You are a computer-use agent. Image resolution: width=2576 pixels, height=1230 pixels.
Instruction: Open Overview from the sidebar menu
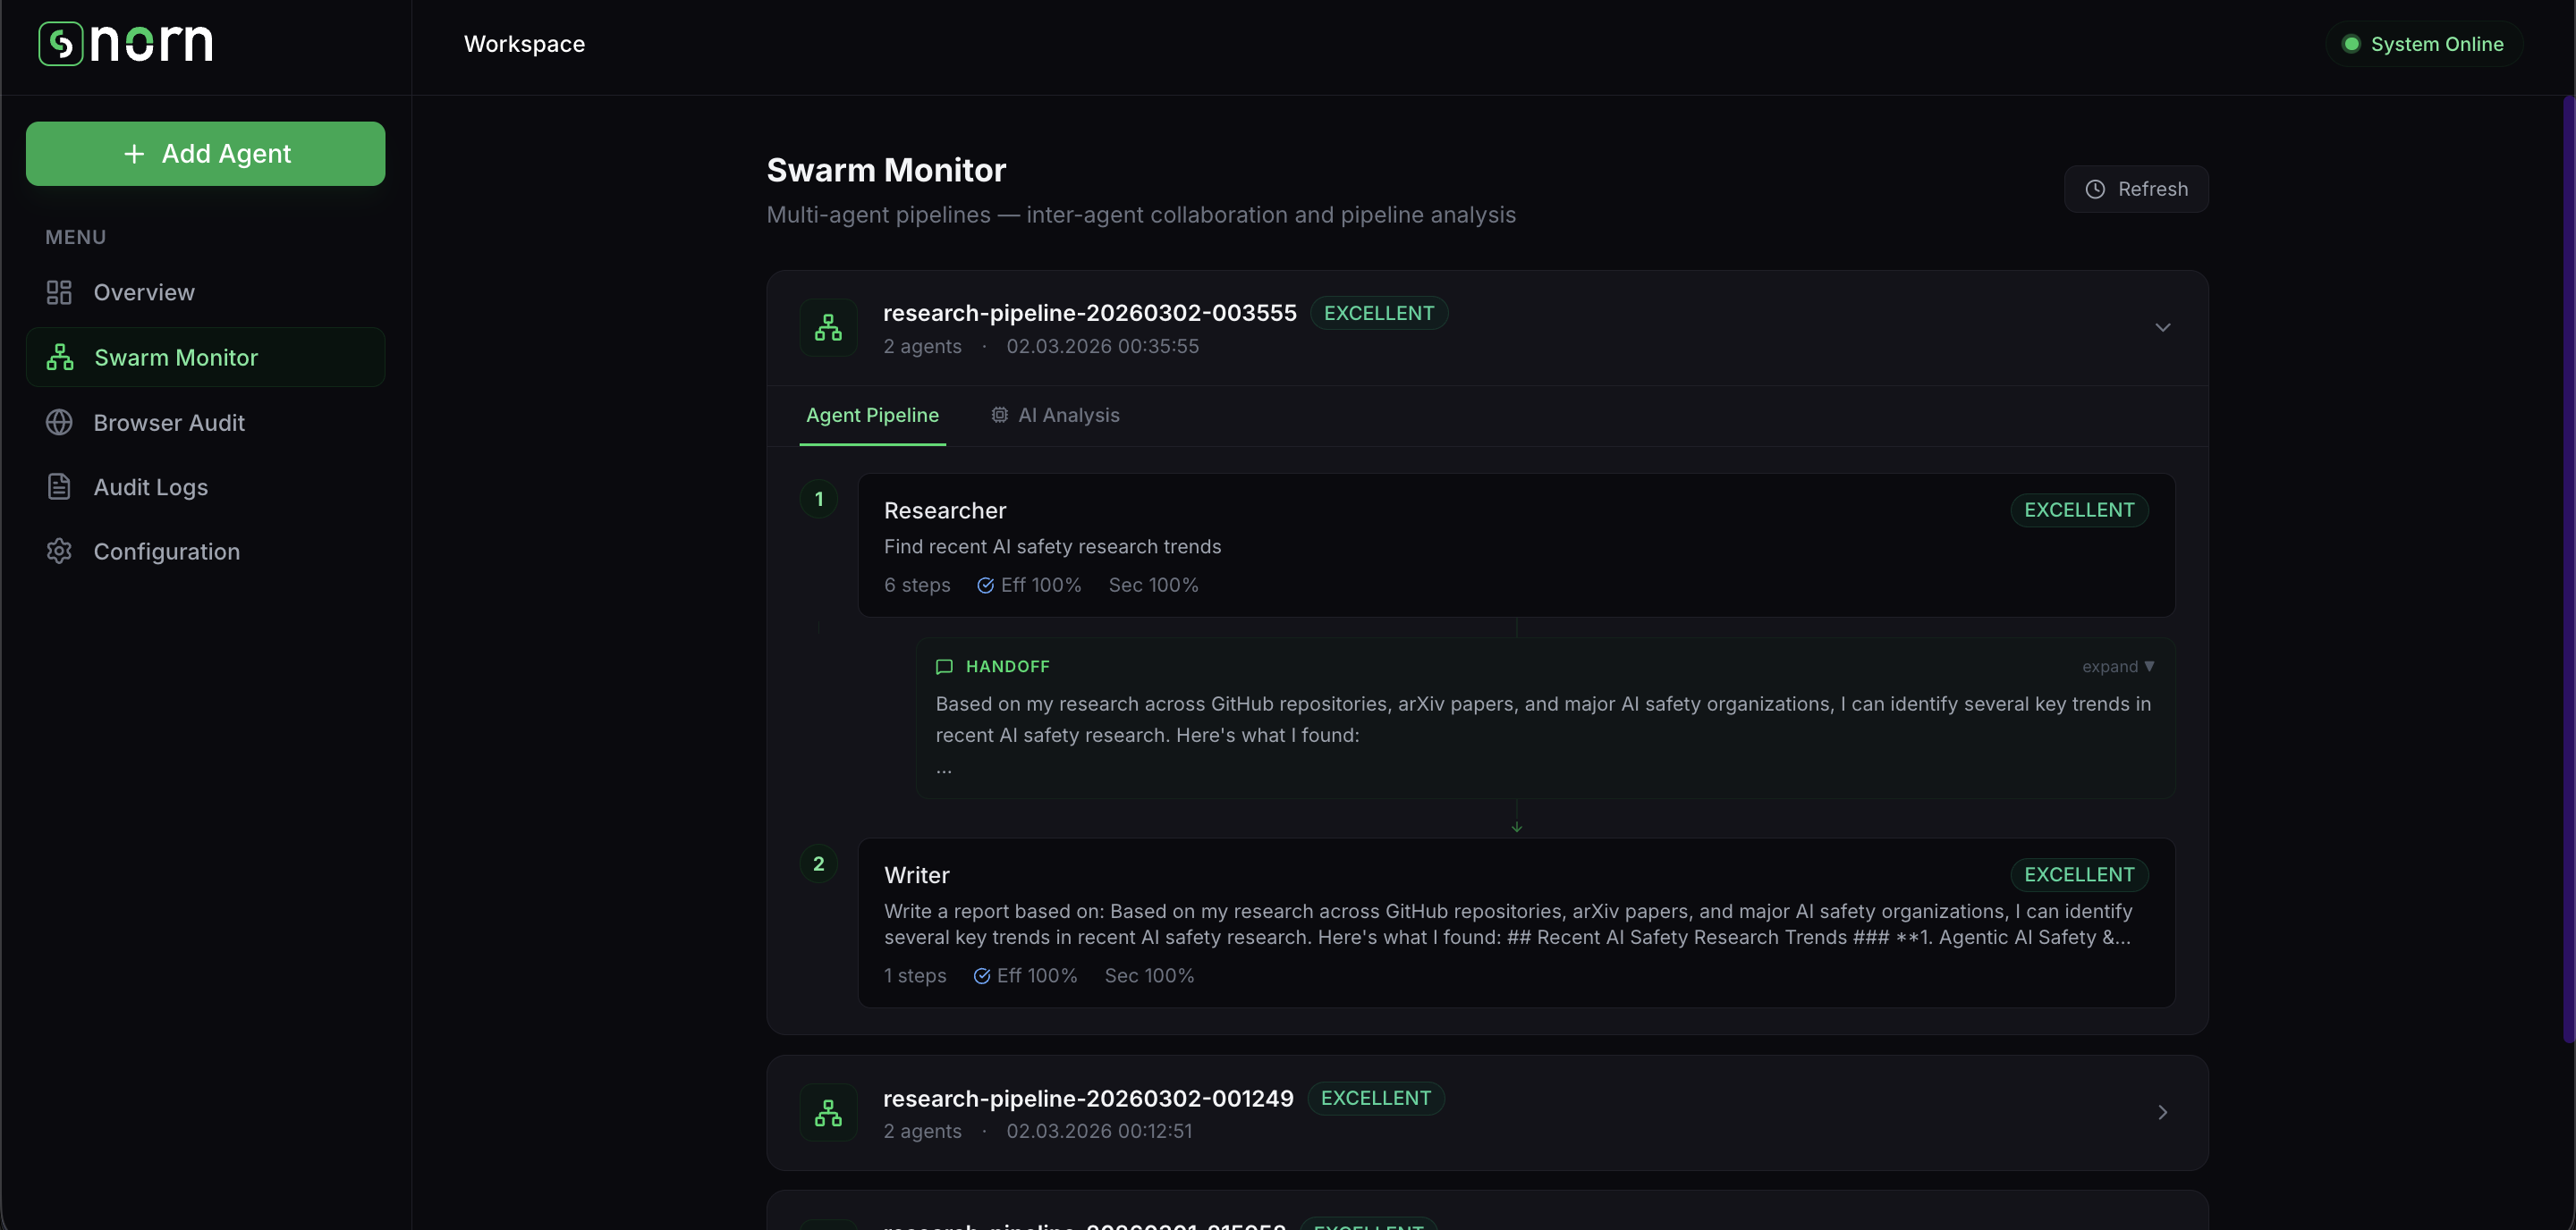(144, 293)
